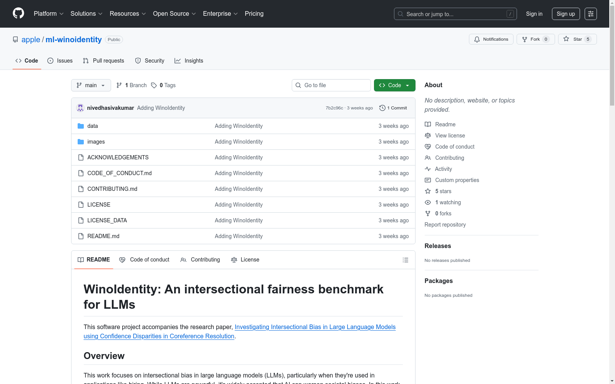Click the Go to file search box
The width and height of the screenshot is (615, 384).
[x=331, y=85]
